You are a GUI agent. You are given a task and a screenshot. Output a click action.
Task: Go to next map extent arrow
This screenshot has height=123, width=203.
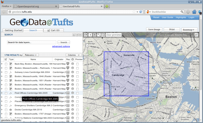coord(95,35)
